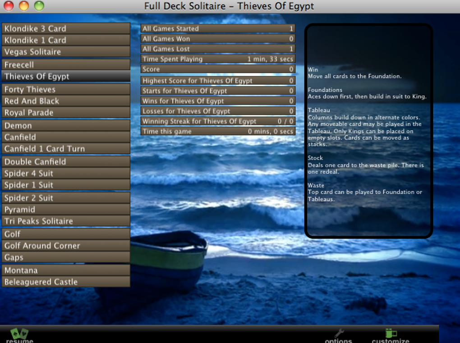Viewport: 460px width, 343px height.
Task: Select the Golf game
Action: tap(66, 234)
